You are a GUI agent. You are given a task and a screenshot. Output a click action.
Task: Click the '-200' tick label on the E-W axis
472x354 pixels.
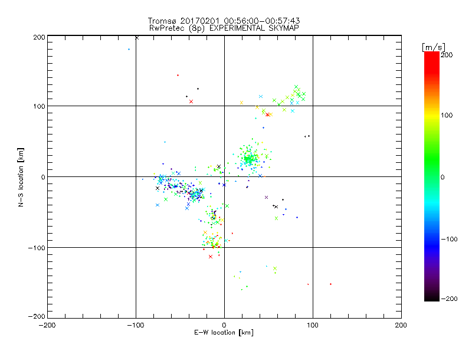pos(47,326)
